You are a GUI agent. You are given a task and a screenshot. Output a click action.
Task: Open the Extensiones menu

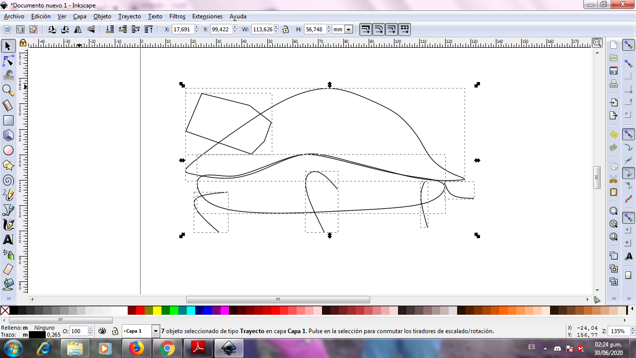click(207, 16)
